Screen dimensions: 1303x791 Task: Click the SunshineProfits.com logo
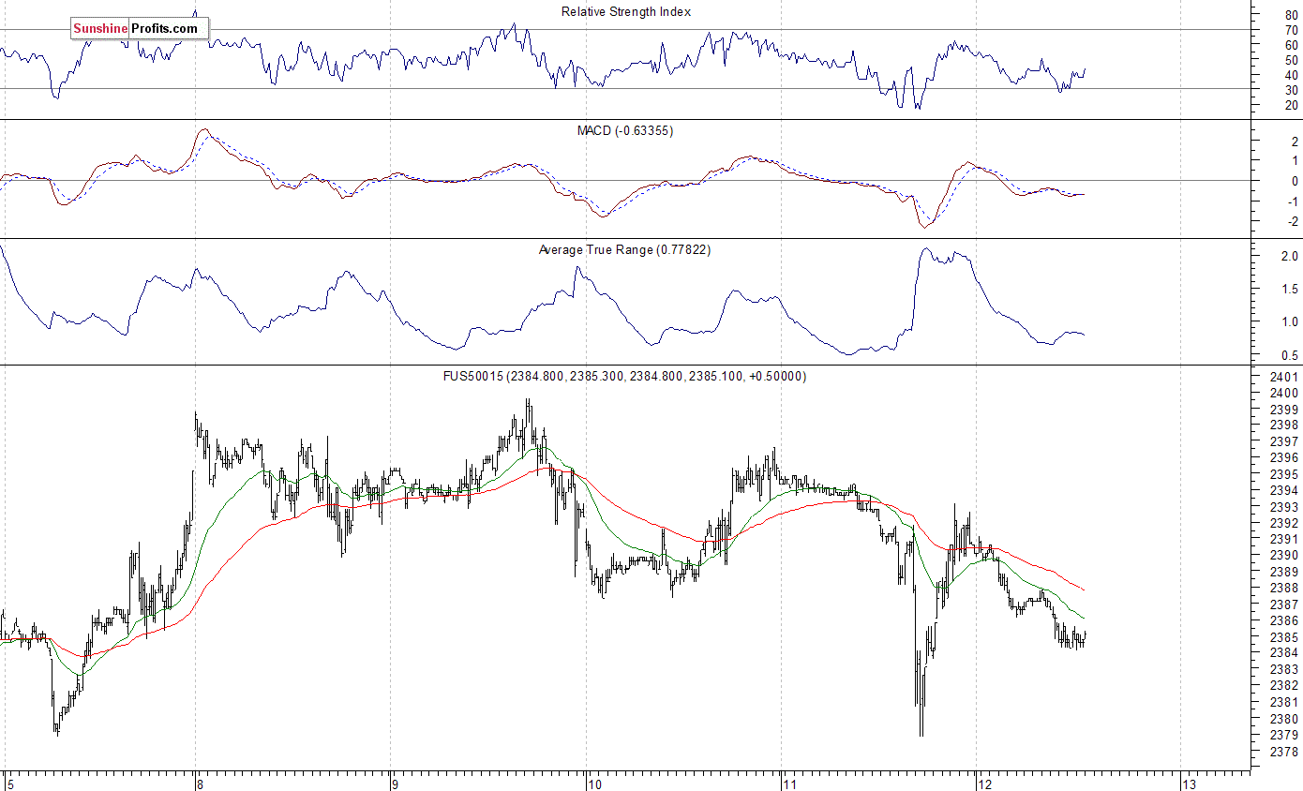(140, 29)
